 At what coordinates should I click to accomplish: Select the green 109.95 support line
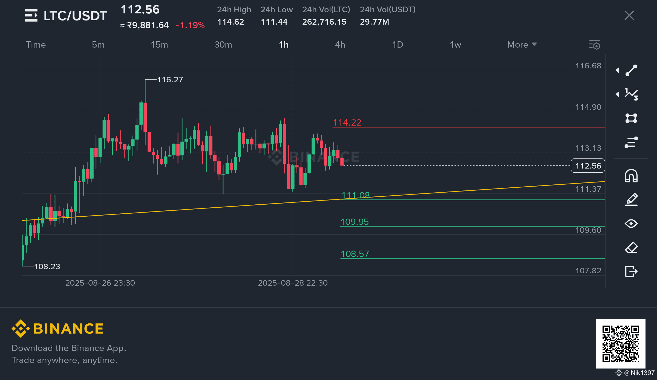(472, 226)
